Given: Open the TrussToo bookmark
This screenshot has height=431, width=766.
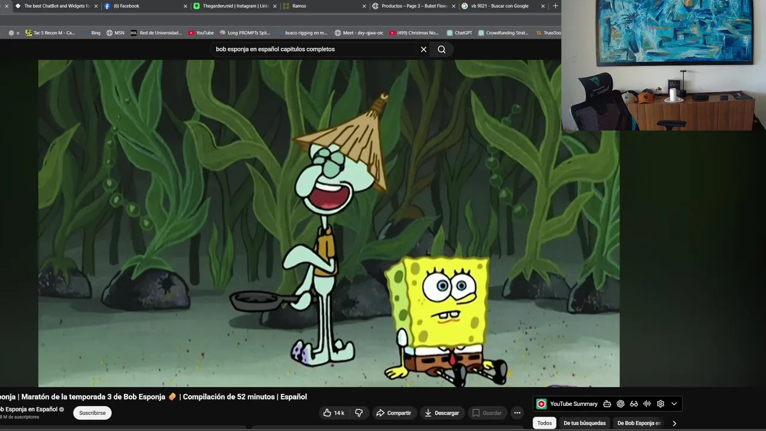Looking at the screenshot, I should pyautogui.click(x=548, y=33).
